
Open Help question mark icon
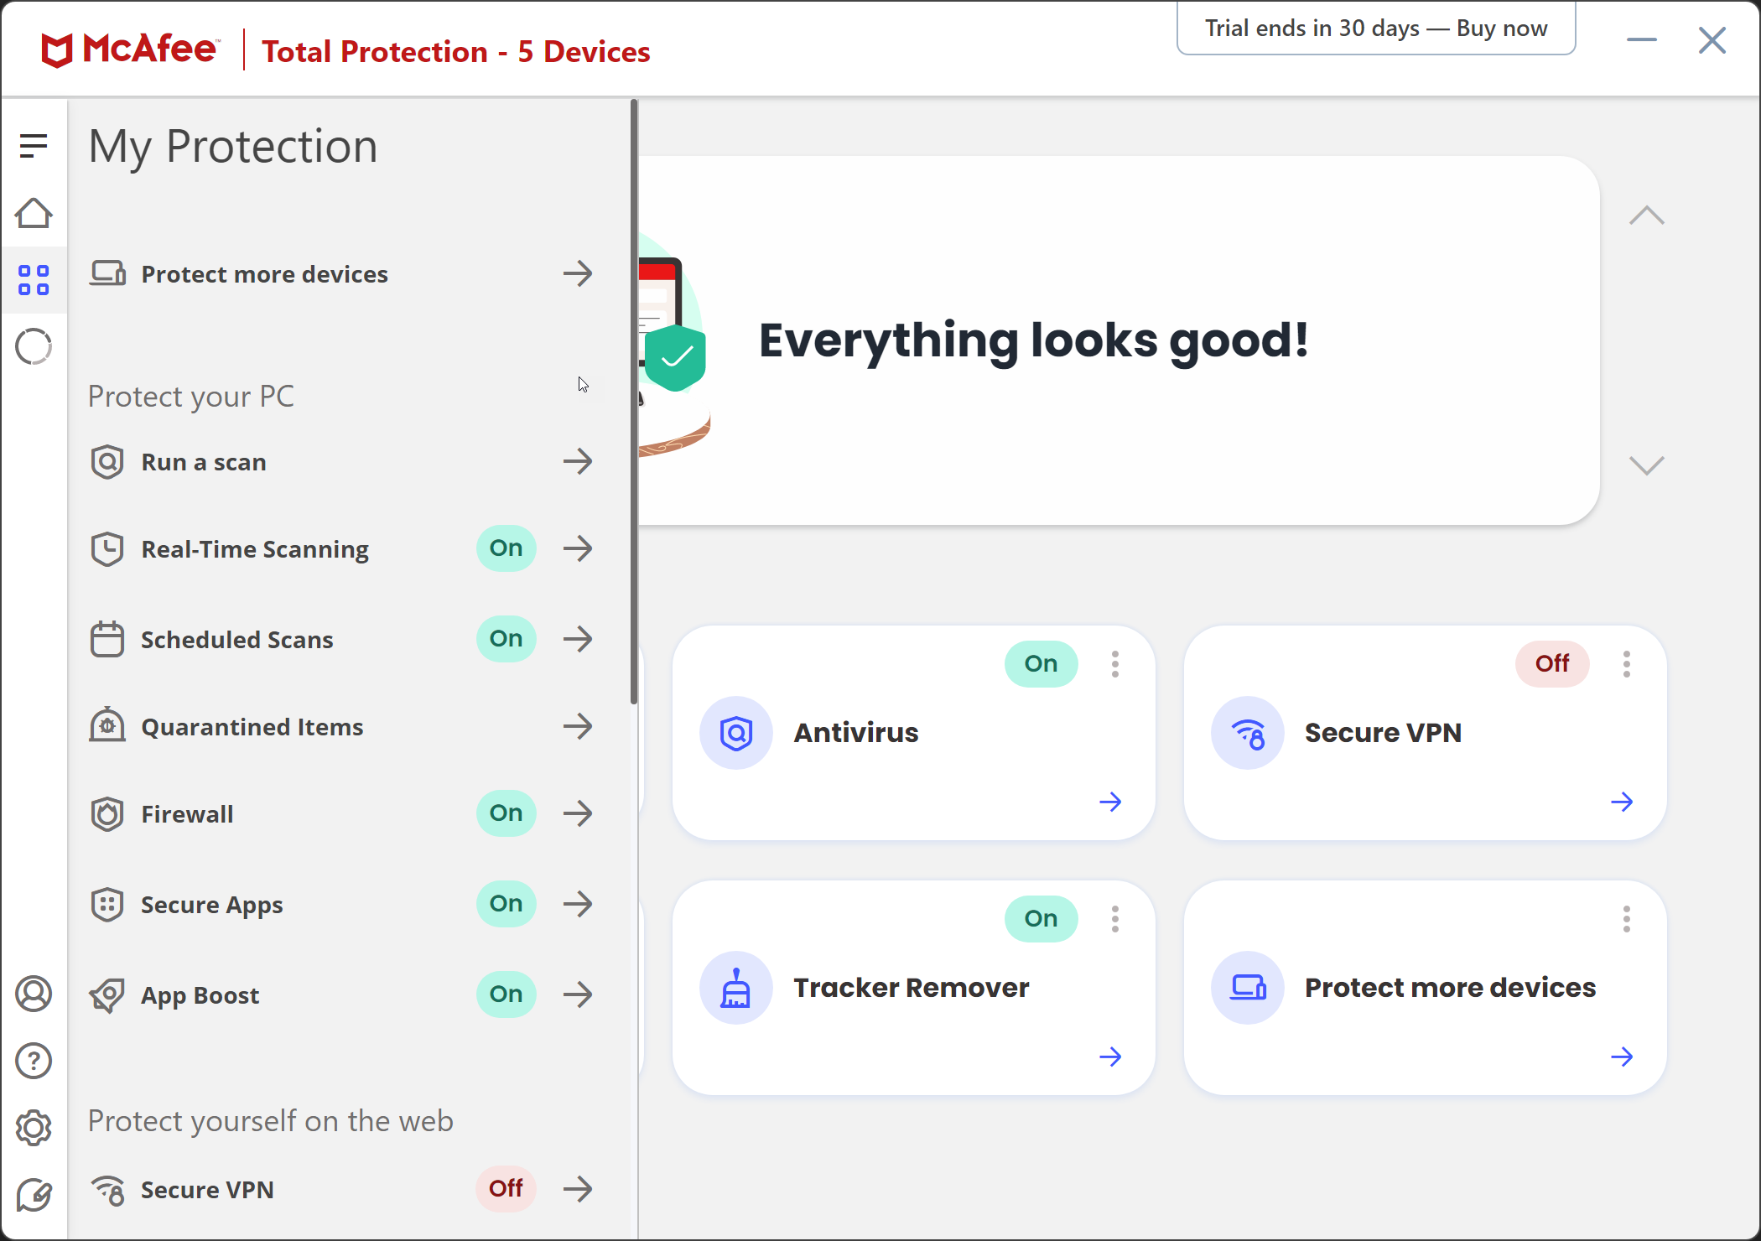[x=34, y=1061]
